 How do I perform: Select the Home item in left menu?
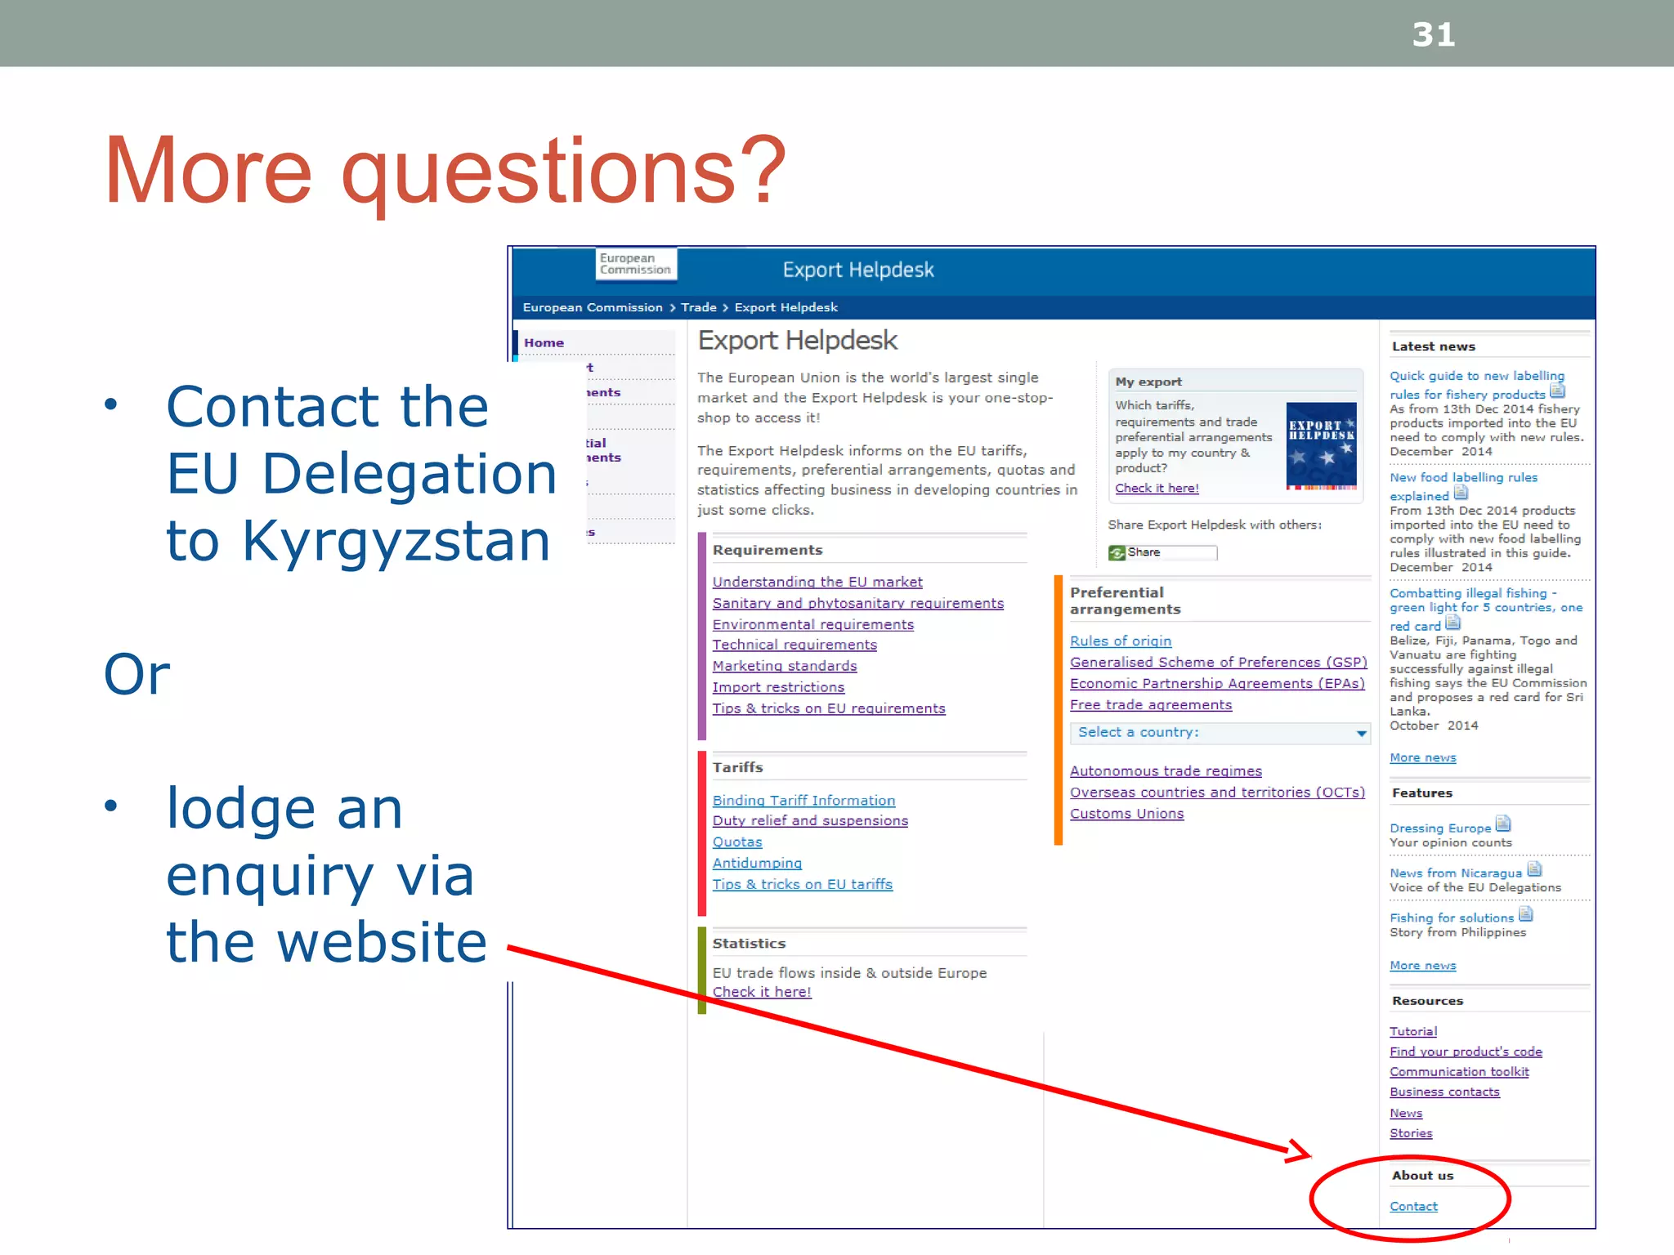pyautogui.click(x=544, y=342)
